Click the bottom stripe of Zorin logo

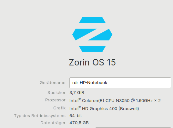pyautogui.click(x=92, y=49)
